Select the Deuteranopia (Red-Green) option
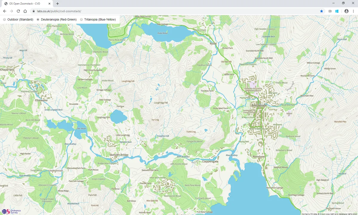The height and width of the screenshot is (215, 358). (x=38, y=19)
